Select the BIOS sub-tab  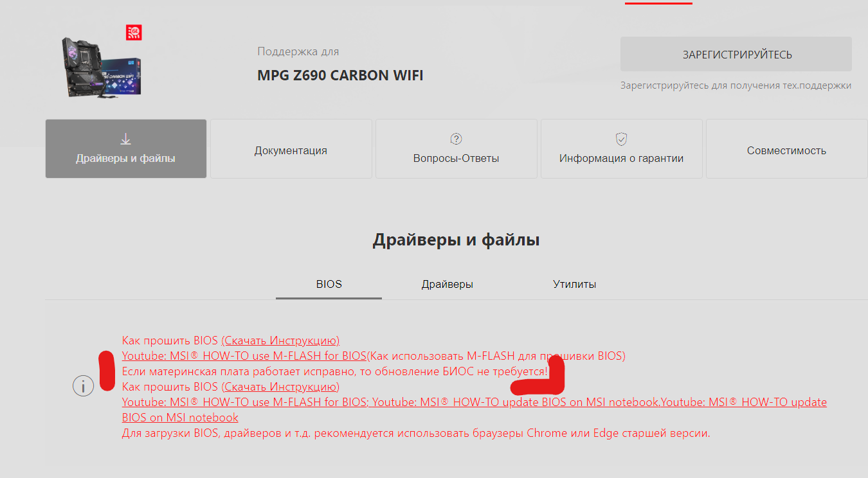point(329,284)
